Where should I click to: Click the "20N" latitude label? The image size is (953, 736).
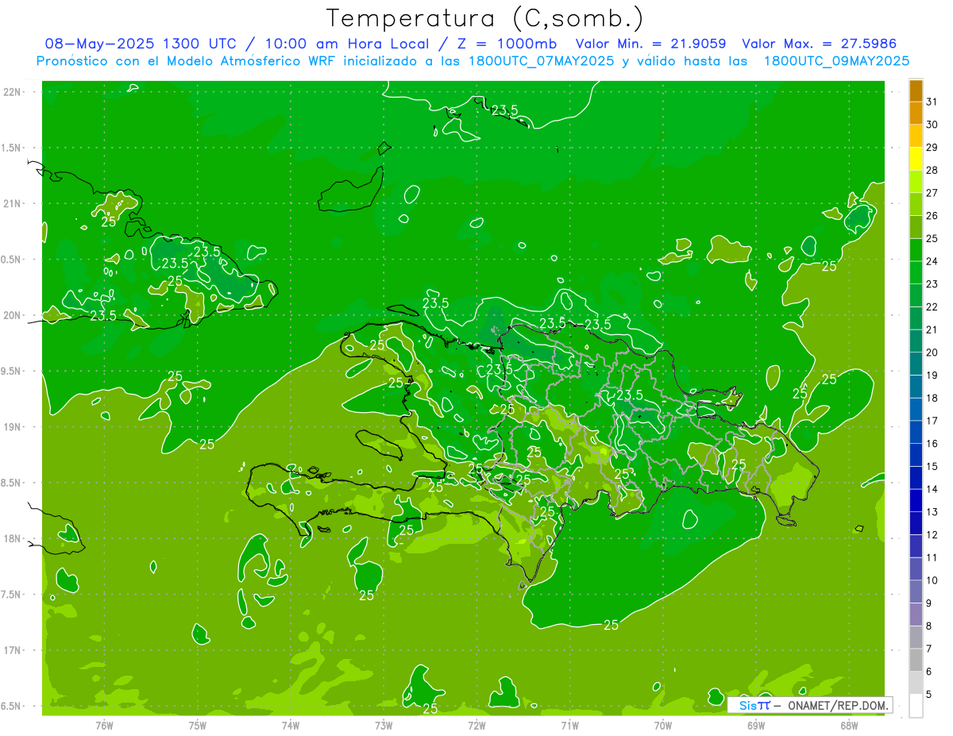pos(13,315)
